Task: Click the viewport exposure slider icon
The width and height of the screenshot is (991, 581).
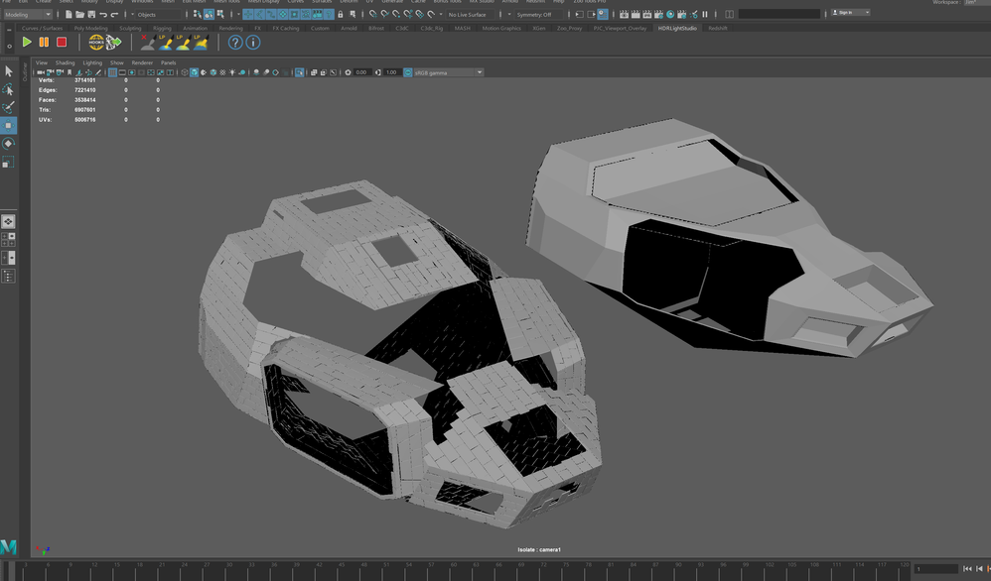Action: coord(348,72)
